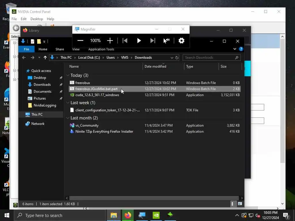The width and height of the screenshot is (295, 221).
Task: Open Documents in navigation pane
Action: coord(42,92)
